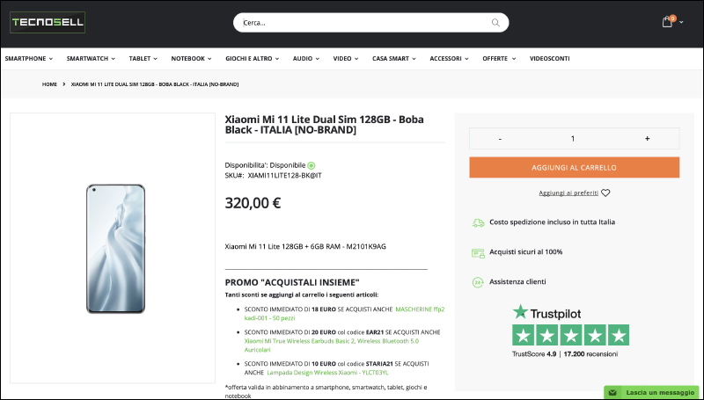Click the Trustpilot star rating widget
This screenshot has height=400, width=704.
[570, 331]
